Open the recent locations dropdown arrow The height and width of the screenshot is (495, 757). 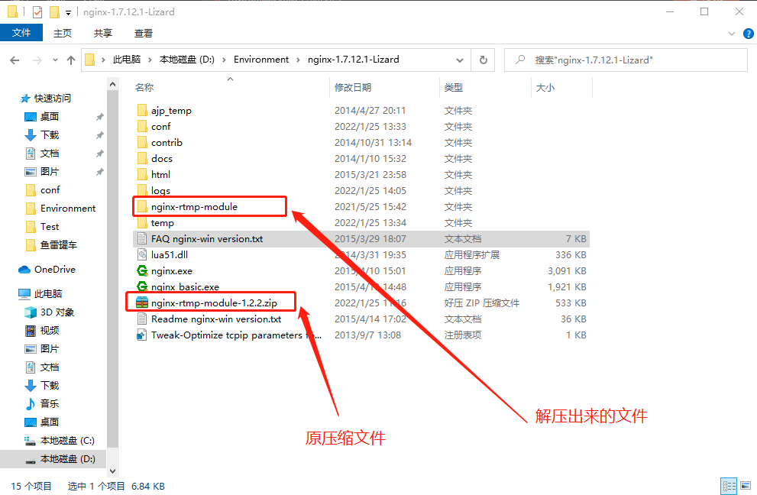pos(55,60)
